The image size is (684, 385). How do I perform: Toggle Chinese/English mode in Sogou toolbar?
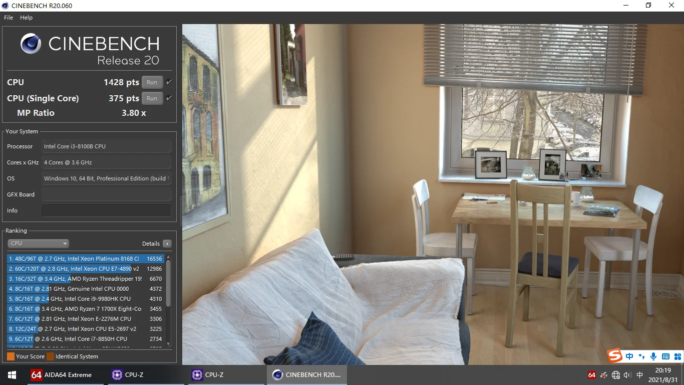pyautogui.click(x=629, y=356)
